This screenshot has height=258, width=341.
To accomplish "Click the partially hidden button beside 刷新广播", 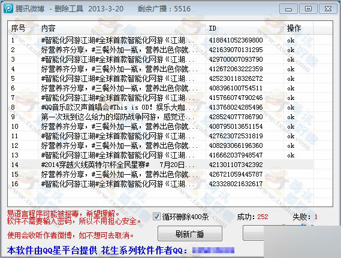I will 254,233.
